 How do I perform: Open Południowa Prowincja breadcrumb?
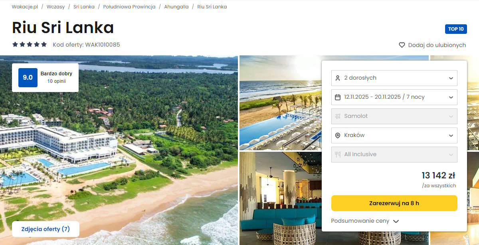pyautogui.click(x=129, y=7)
